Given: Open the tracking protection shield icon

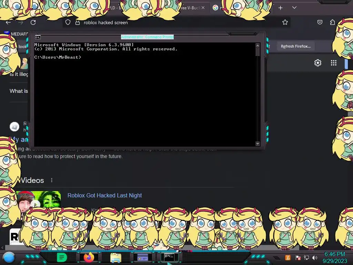Looking at the screenshot, I should [68, 22].
